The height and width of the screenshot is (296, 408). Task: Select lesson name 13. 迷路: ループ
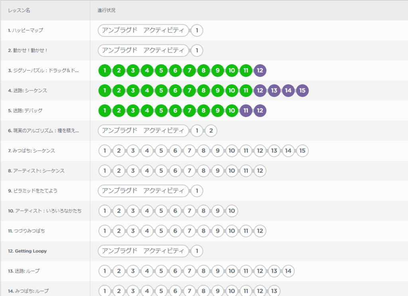click(24, 271)
